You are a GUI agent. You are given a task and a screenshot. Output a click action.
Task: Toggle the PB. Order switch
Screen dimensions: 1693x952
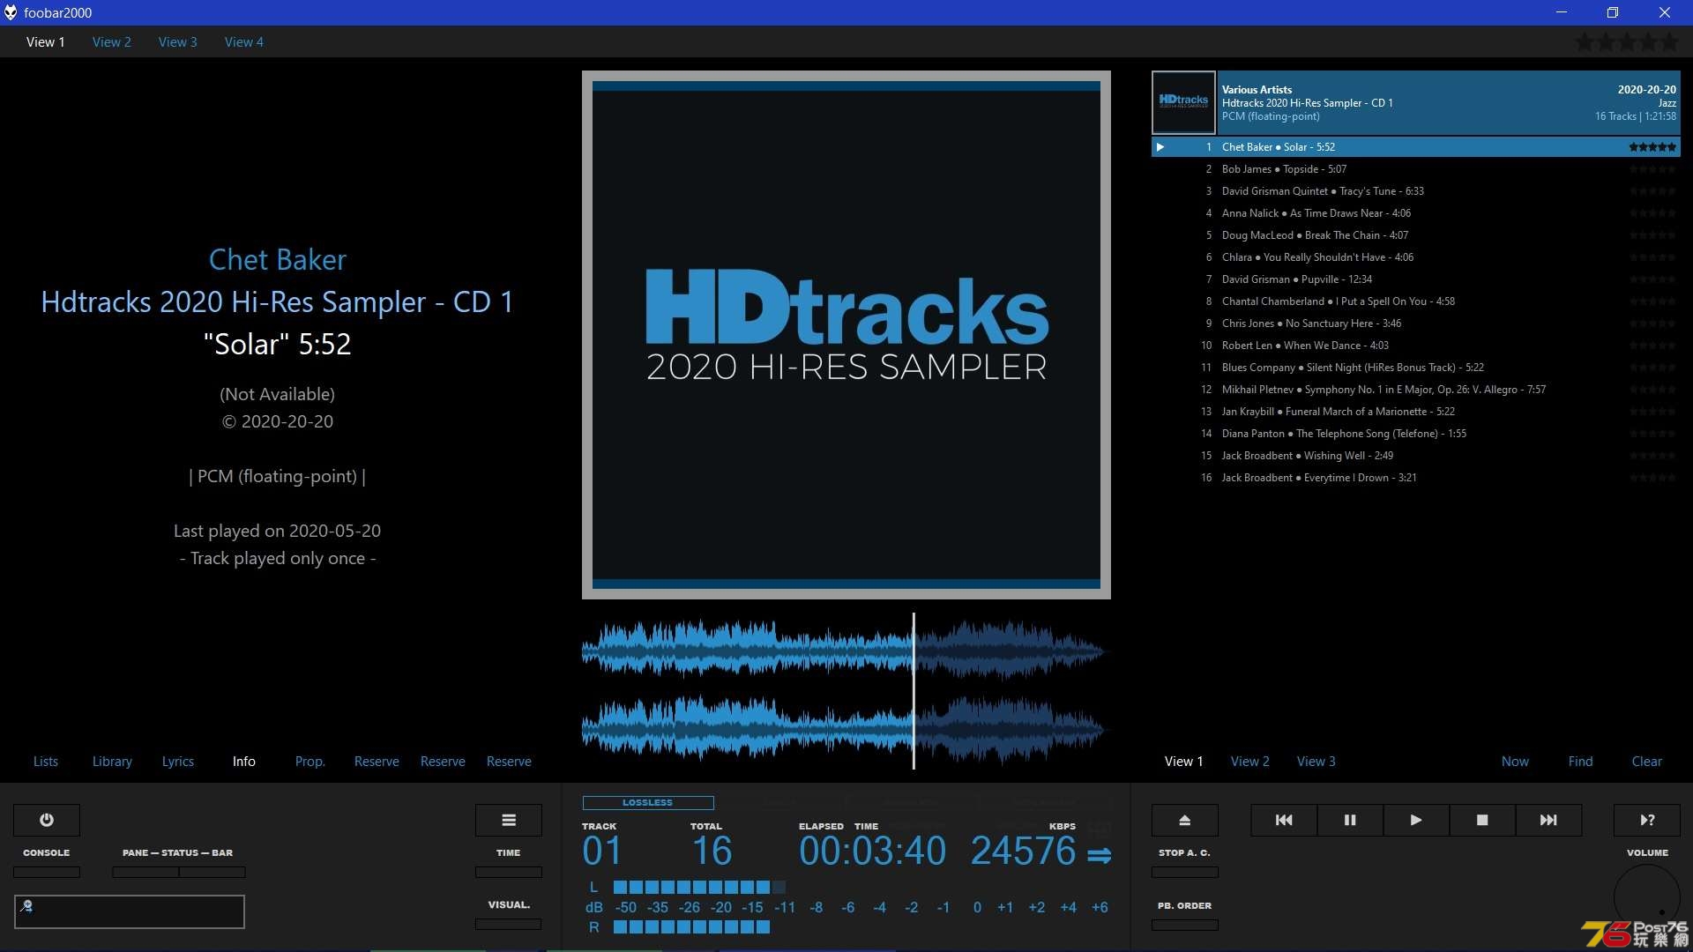pos(1185,925)
